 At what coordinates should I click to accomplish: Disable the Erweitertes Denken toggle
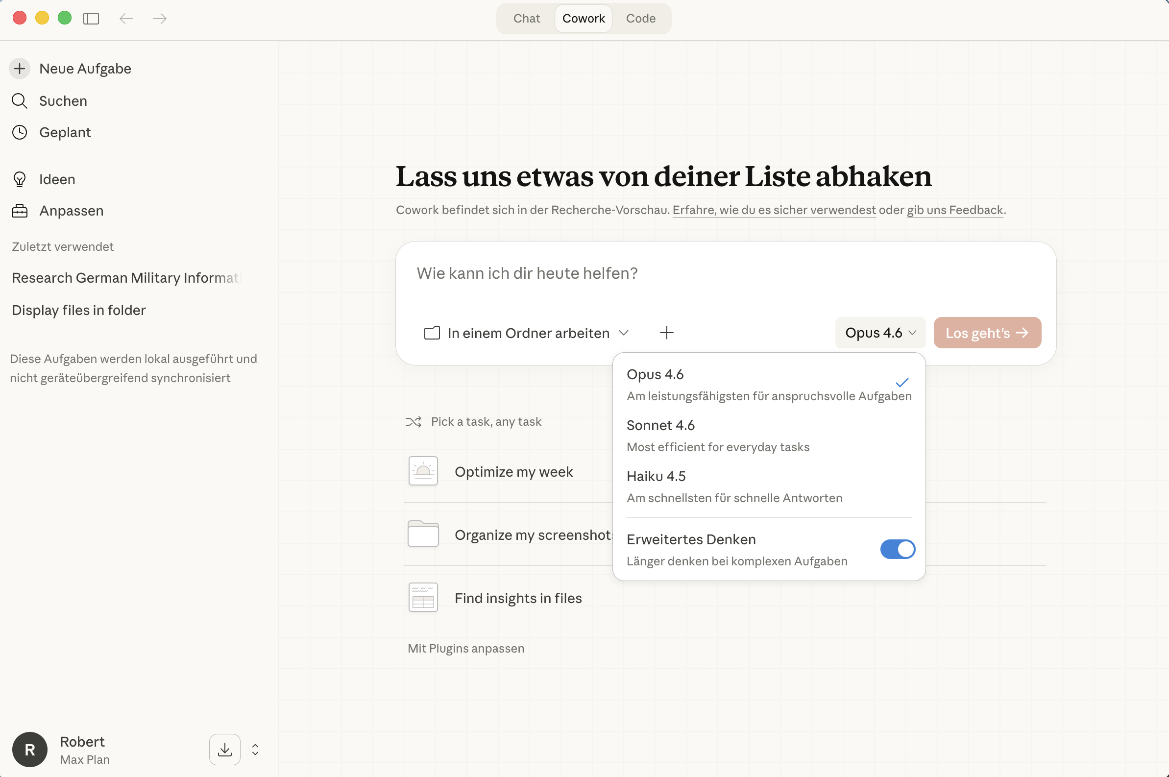pos(897,549)
